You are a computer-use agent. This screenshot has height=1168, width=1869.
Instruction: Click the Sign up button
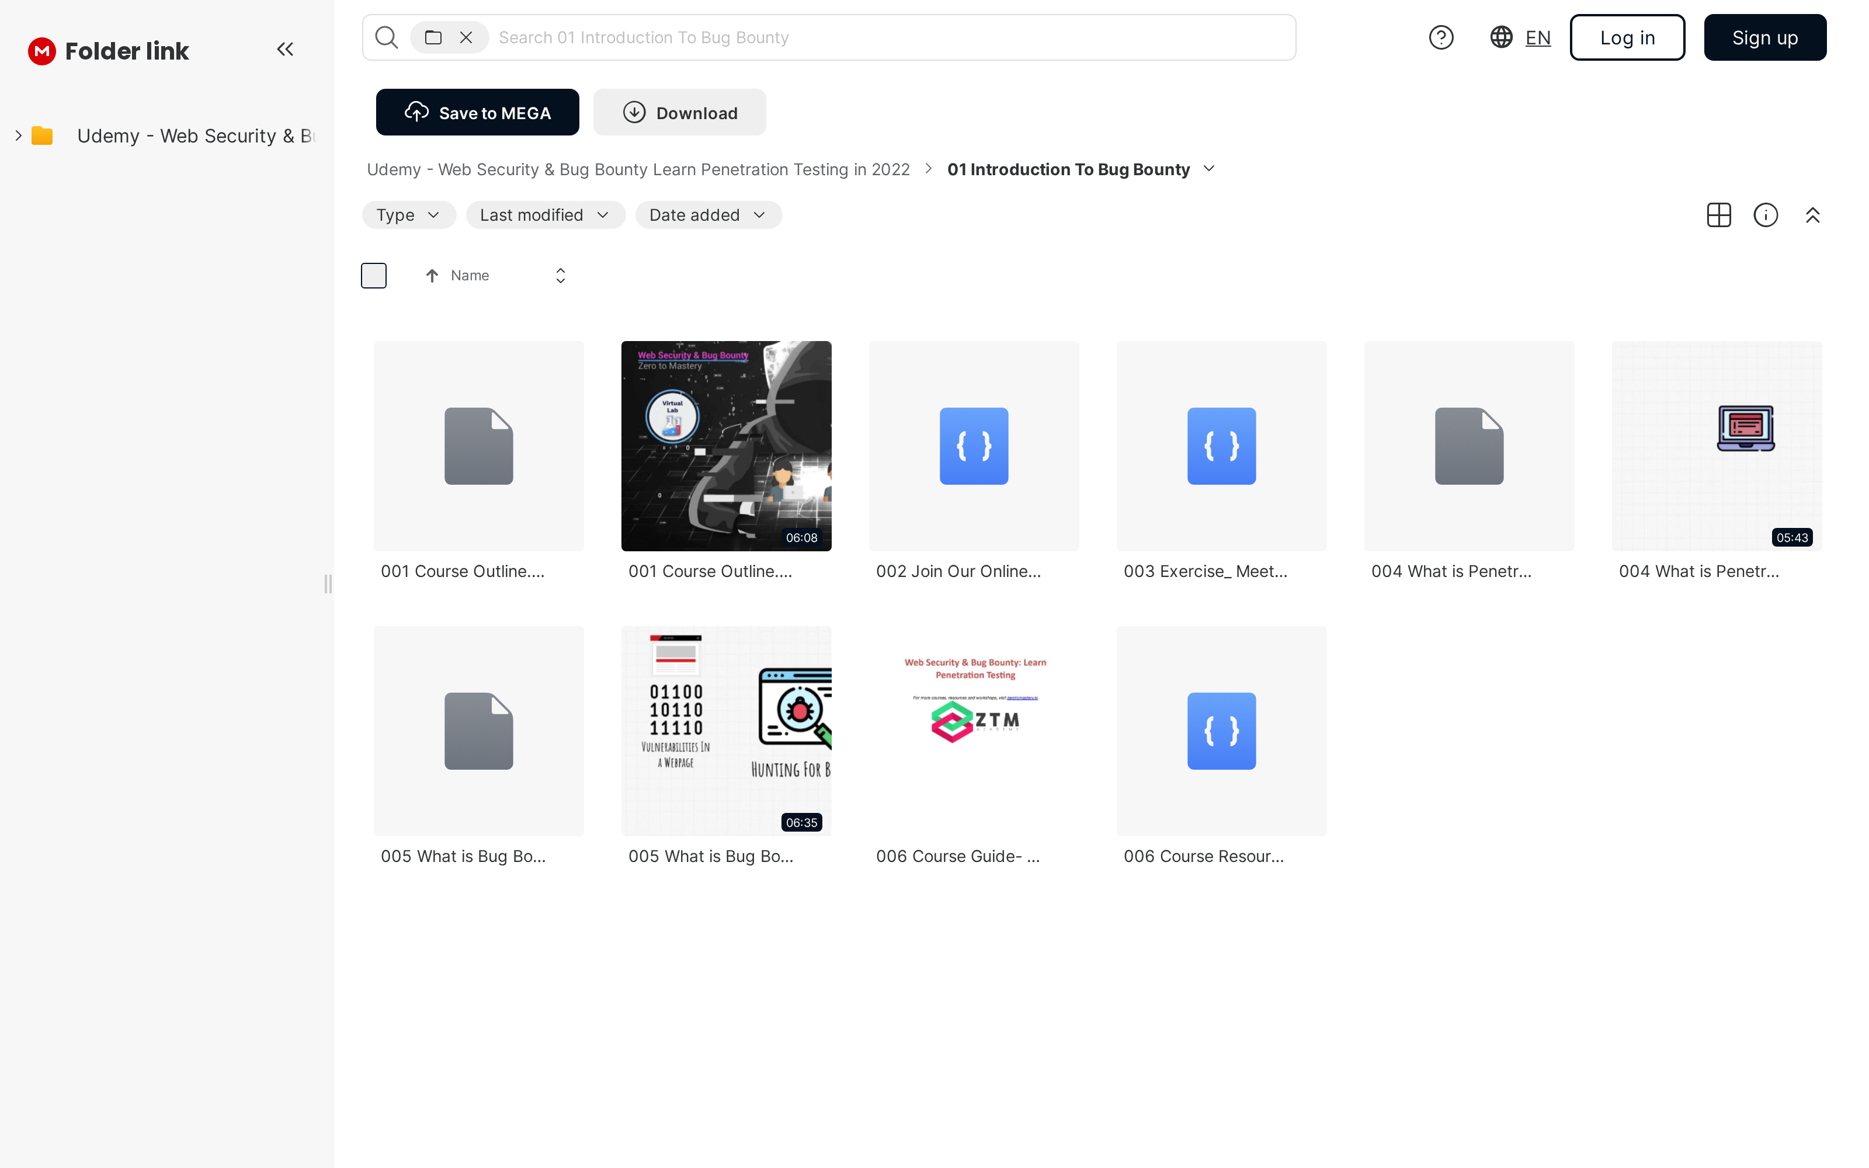coord(1764,37)
